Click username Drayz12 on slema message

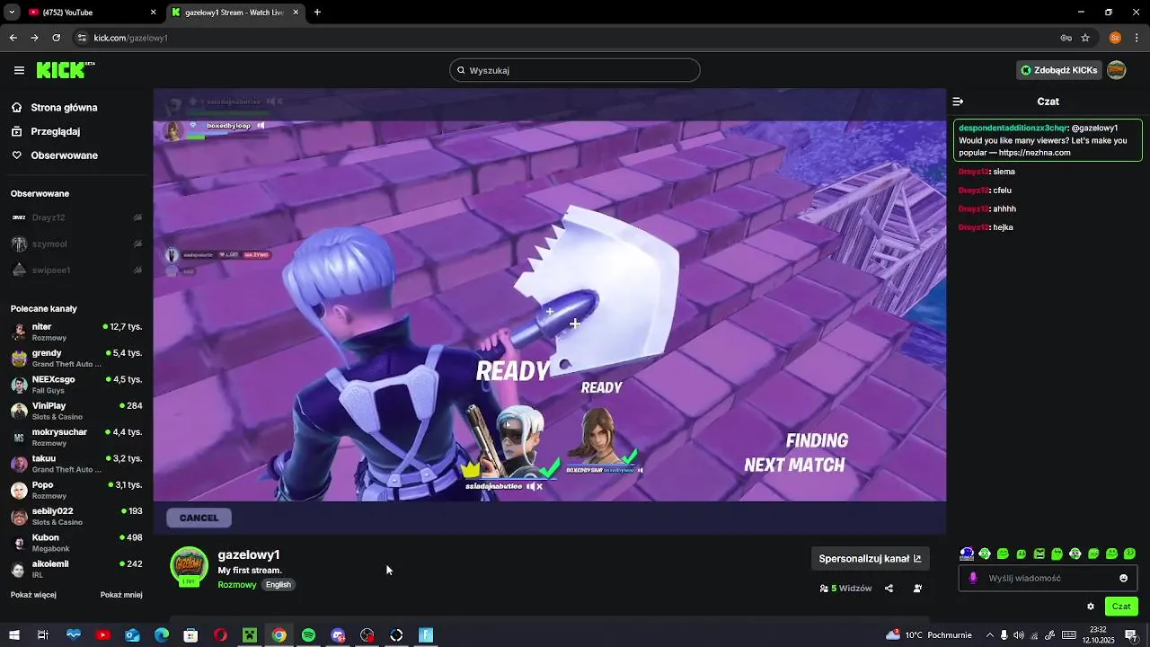(973, 172)
